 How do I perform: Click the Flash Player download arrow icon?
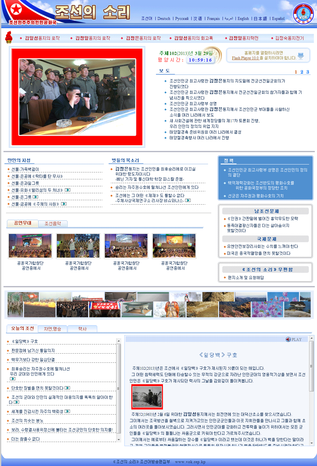301,56
